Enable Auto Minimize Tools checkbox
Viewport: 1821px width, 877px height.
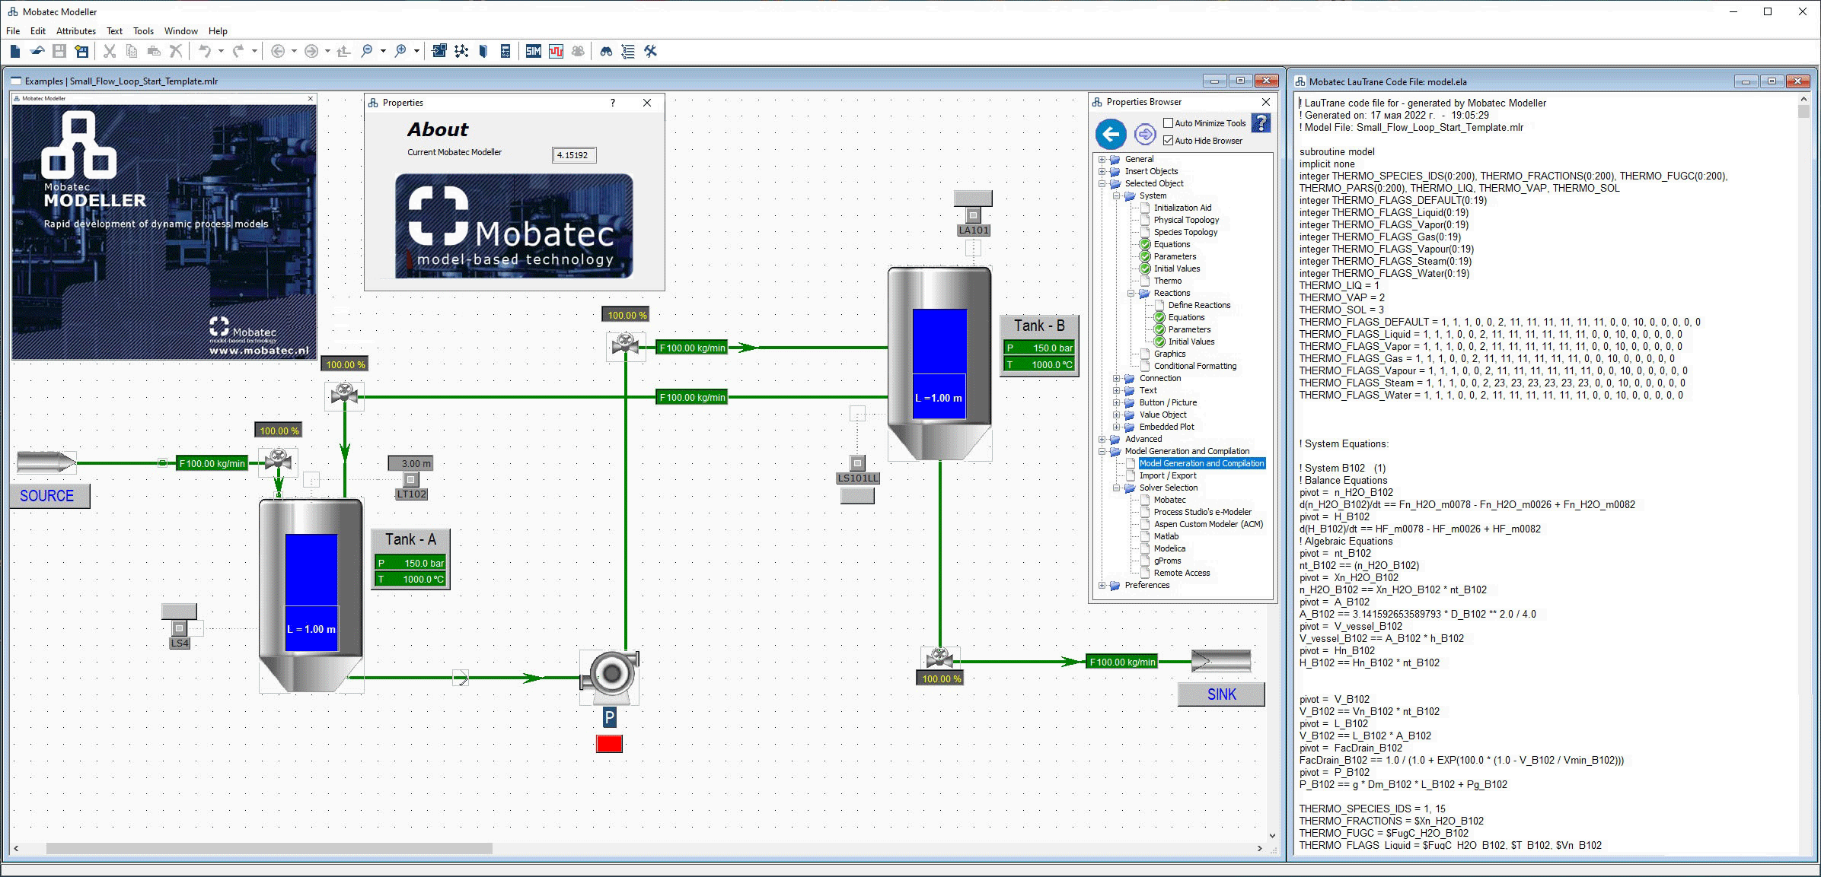(x=1169, y=122)
